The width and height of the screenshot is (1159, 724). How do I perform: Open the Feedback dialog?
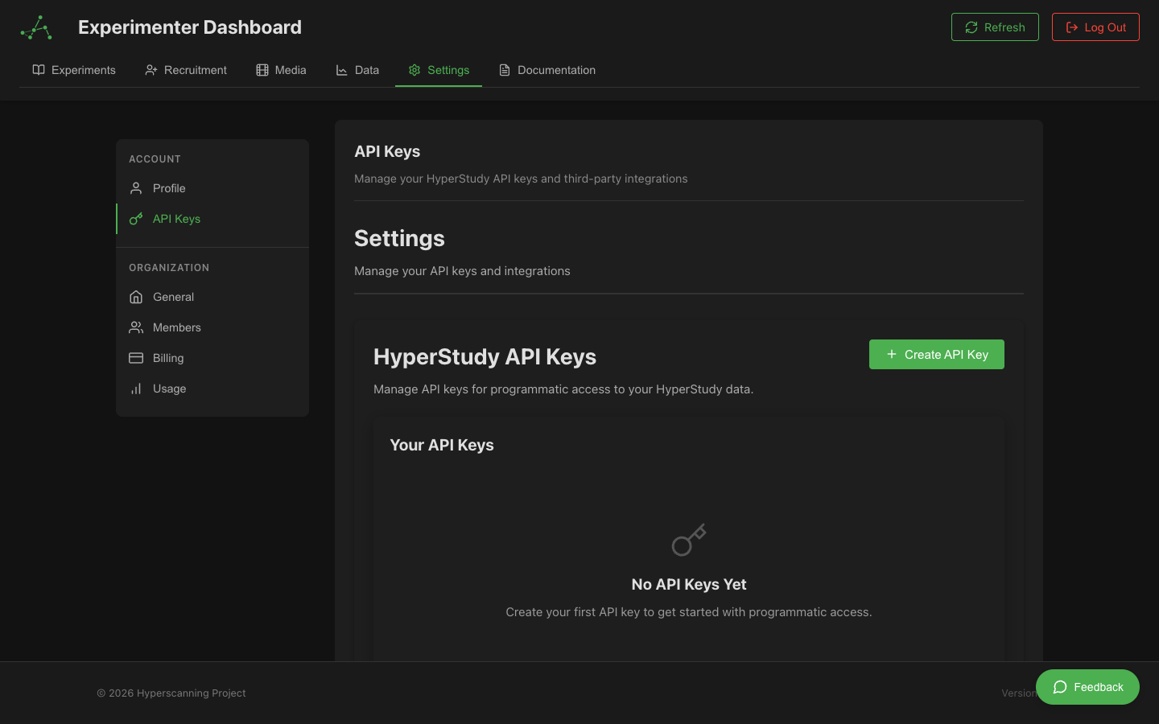tap(1087, 687)
